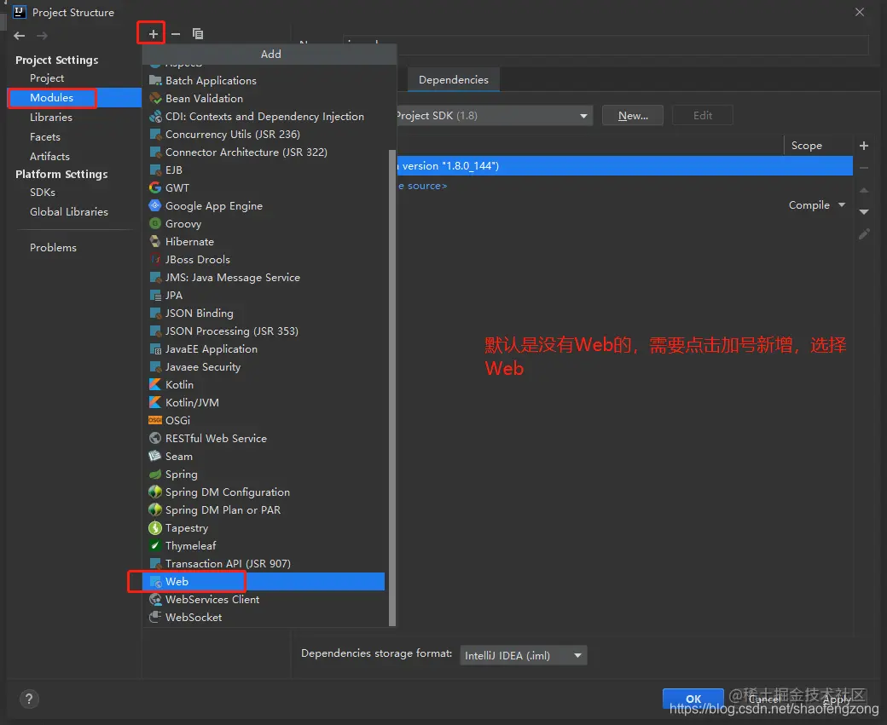Click the WebSocket icon
Screen dimensions: 887x725
point(155,617)
